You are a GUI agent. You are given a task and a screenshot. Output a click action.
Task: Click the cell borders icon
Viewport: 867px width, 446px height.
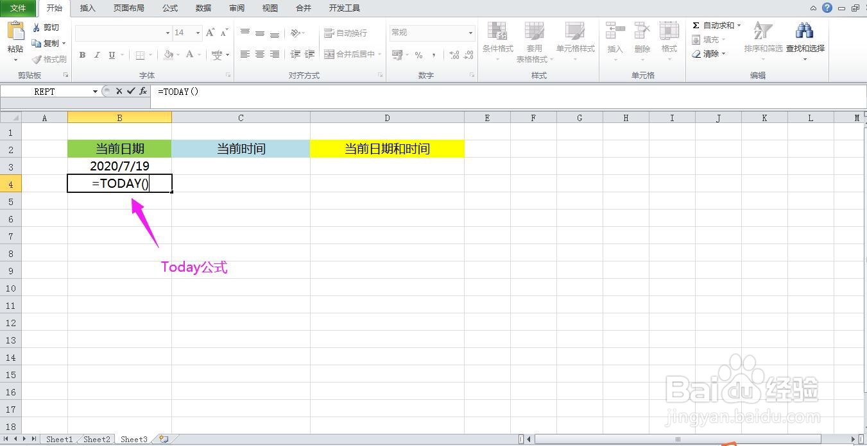(140, 55)
